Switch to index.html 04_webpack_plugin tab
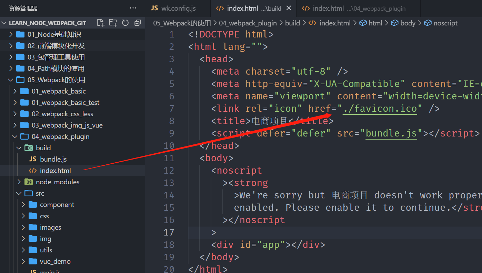This screenshot has width=482, height=273. pos(353,8)
